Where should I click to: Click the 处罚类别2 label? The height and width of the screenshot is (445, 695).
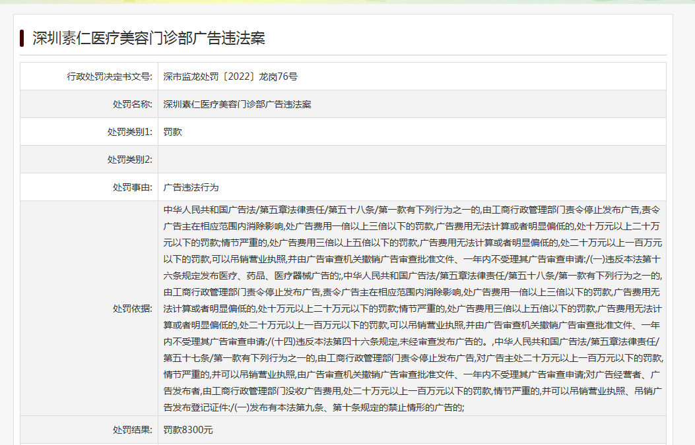tap(130, 160)
